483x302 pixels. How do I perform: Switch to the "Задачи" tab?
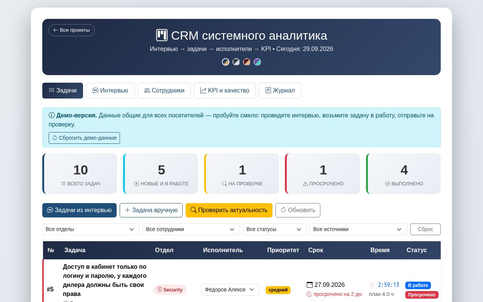point(63,91)
